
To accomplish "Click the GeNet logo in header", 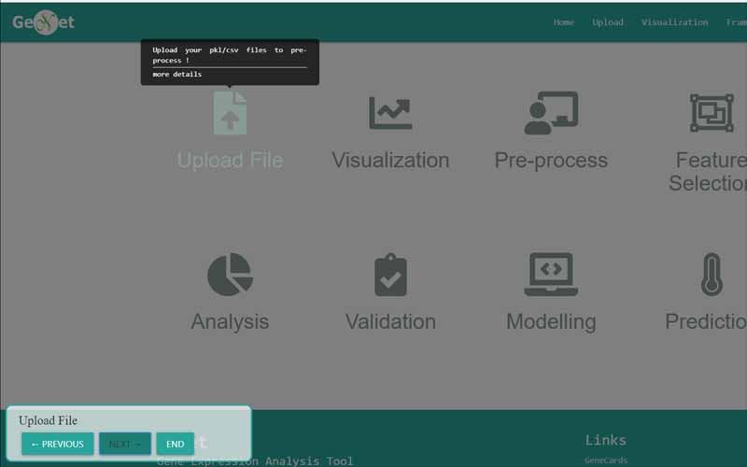I will 43,22.
